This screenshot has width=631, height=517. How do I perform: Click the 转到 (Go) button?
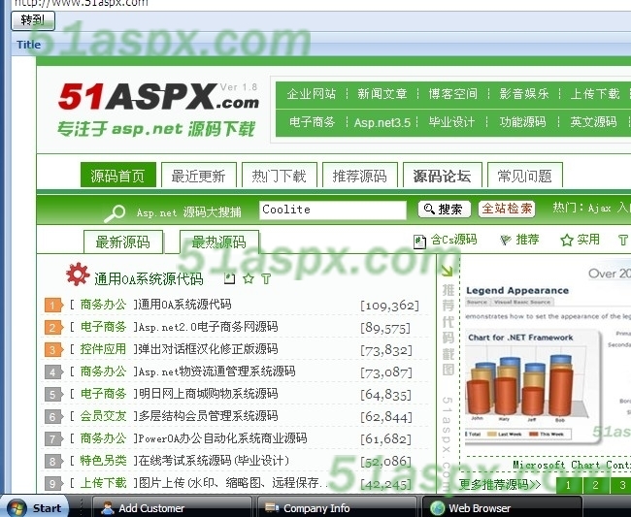tap(33, 20)
